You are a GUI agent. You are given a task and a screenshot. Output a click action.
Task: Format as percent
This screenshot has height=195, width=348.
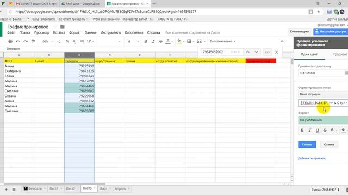pos(67,41)
